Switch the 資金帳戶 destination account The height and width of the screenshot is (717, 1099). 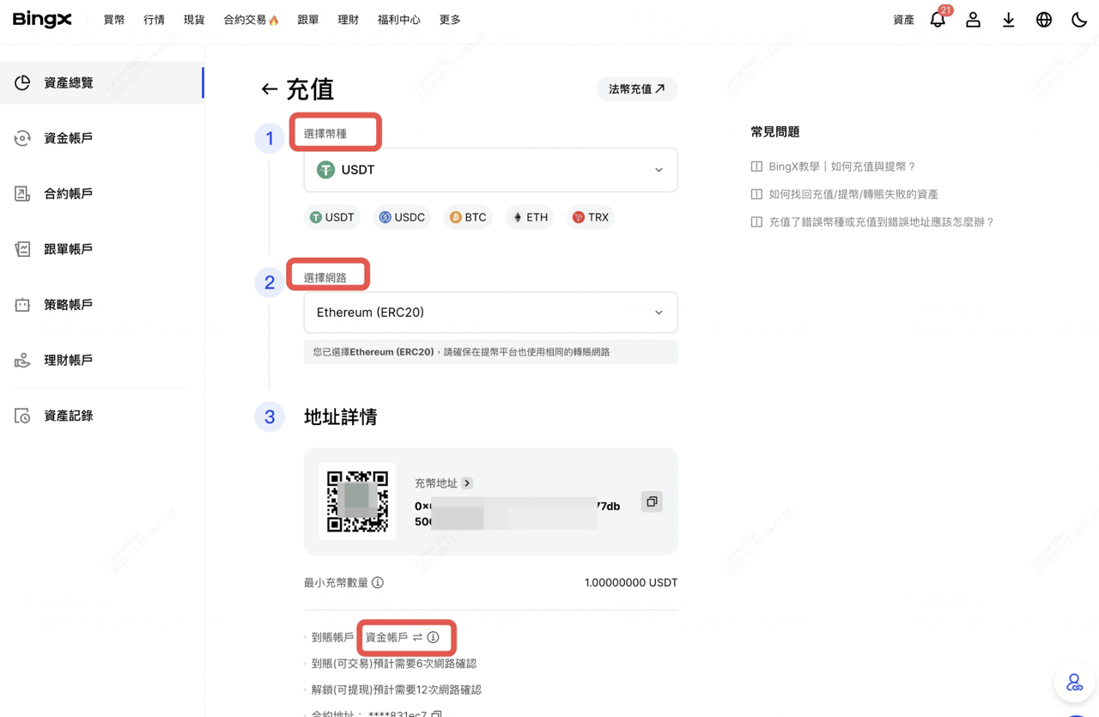(x=417, y=637)
